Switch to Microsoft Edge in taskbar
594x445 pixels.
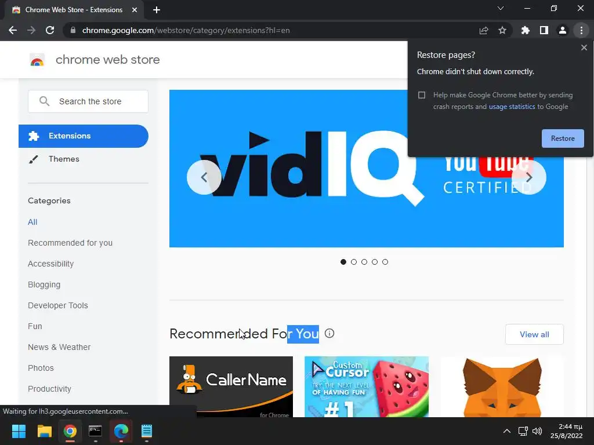point(121,431)
